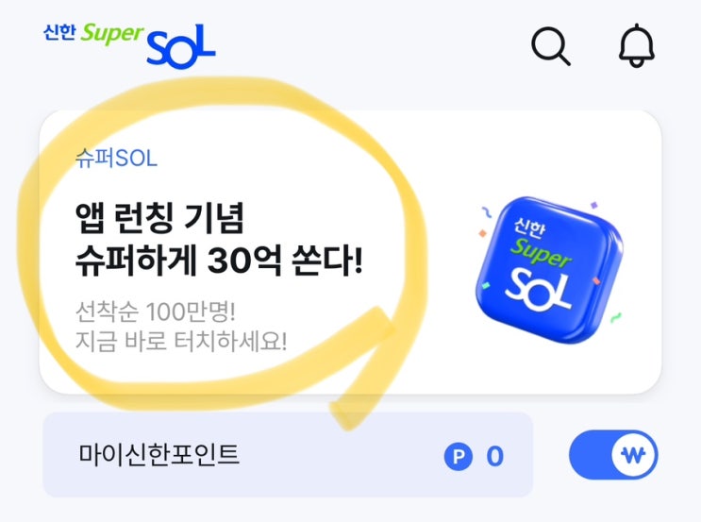Tap the 마이신한포인트 label text
This screenshot has width=701, height=522.
pos(159,454)
